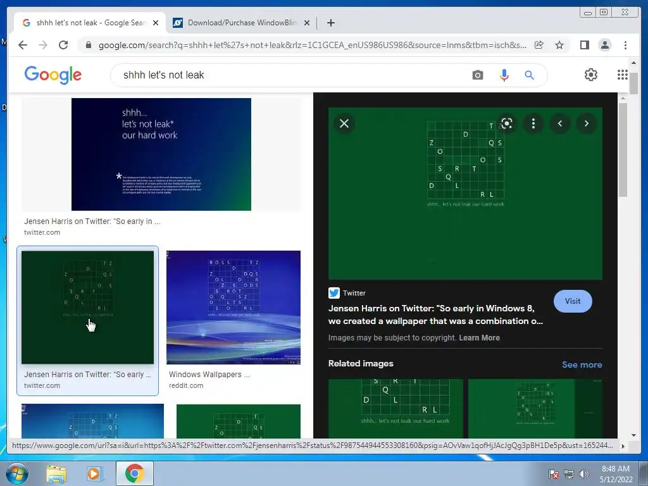Click Action Center flag tray icon
648x486 pixels.
click(554, 474)
